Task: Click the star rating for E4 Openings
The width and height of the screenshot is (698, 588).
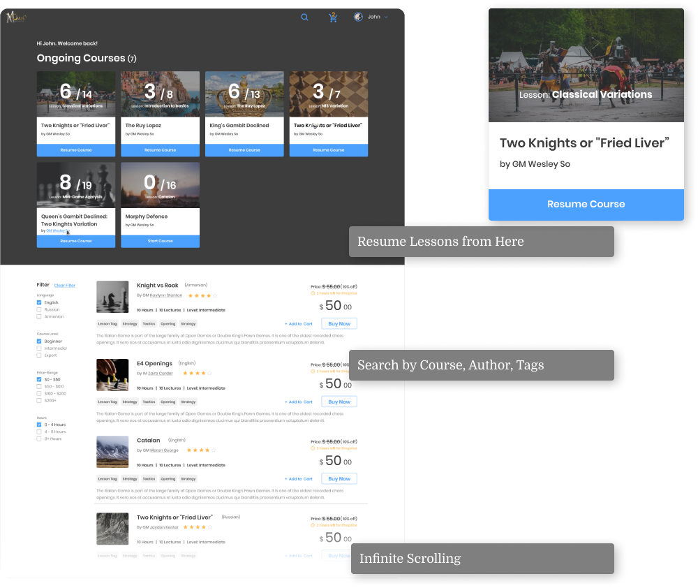Action: [198, 374]
